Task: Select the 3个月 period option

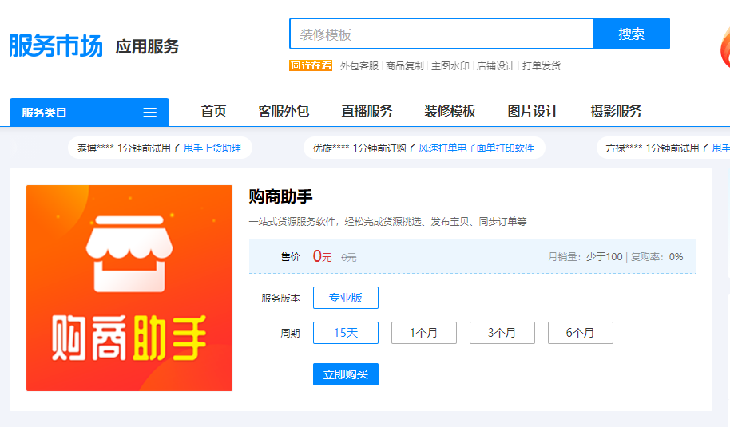Action: 502,333
